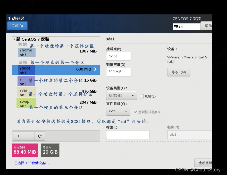Select the /boot sda1 partition

[x=56, y=70]
